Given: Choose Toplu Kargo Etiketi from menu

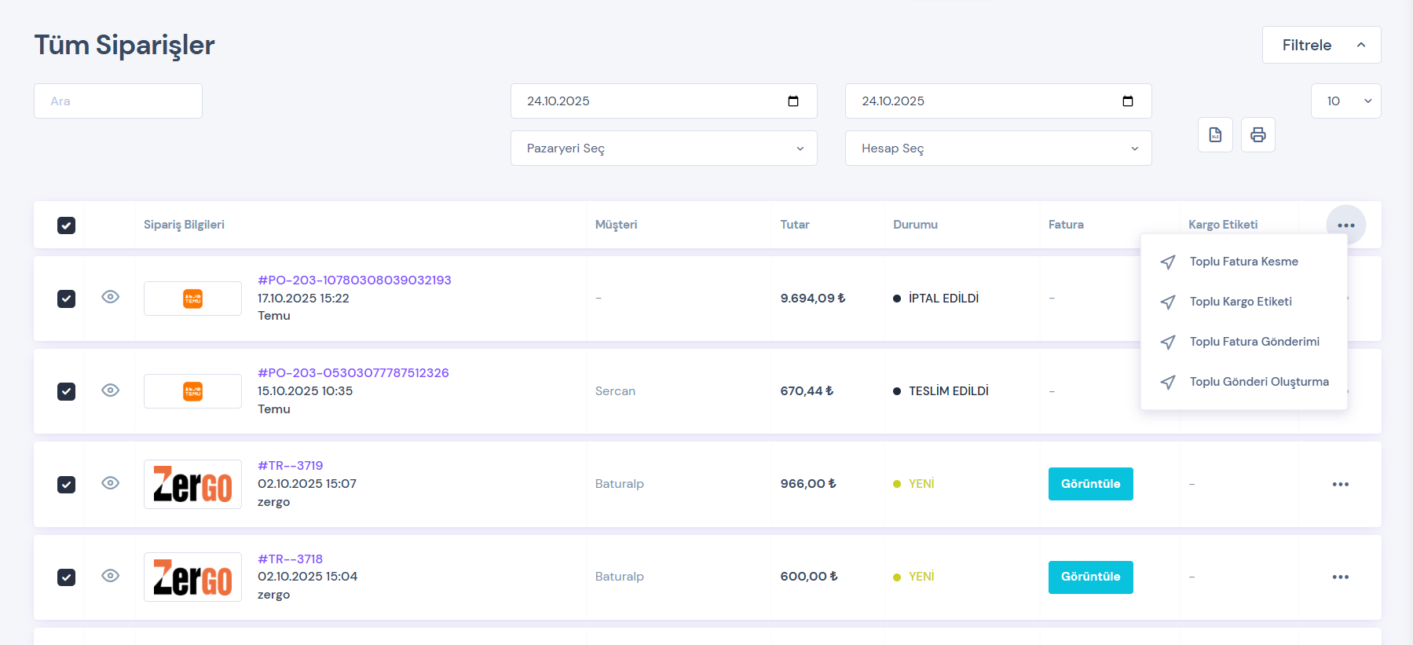Looking at the screenshot, I should [x=1240, y=302].
